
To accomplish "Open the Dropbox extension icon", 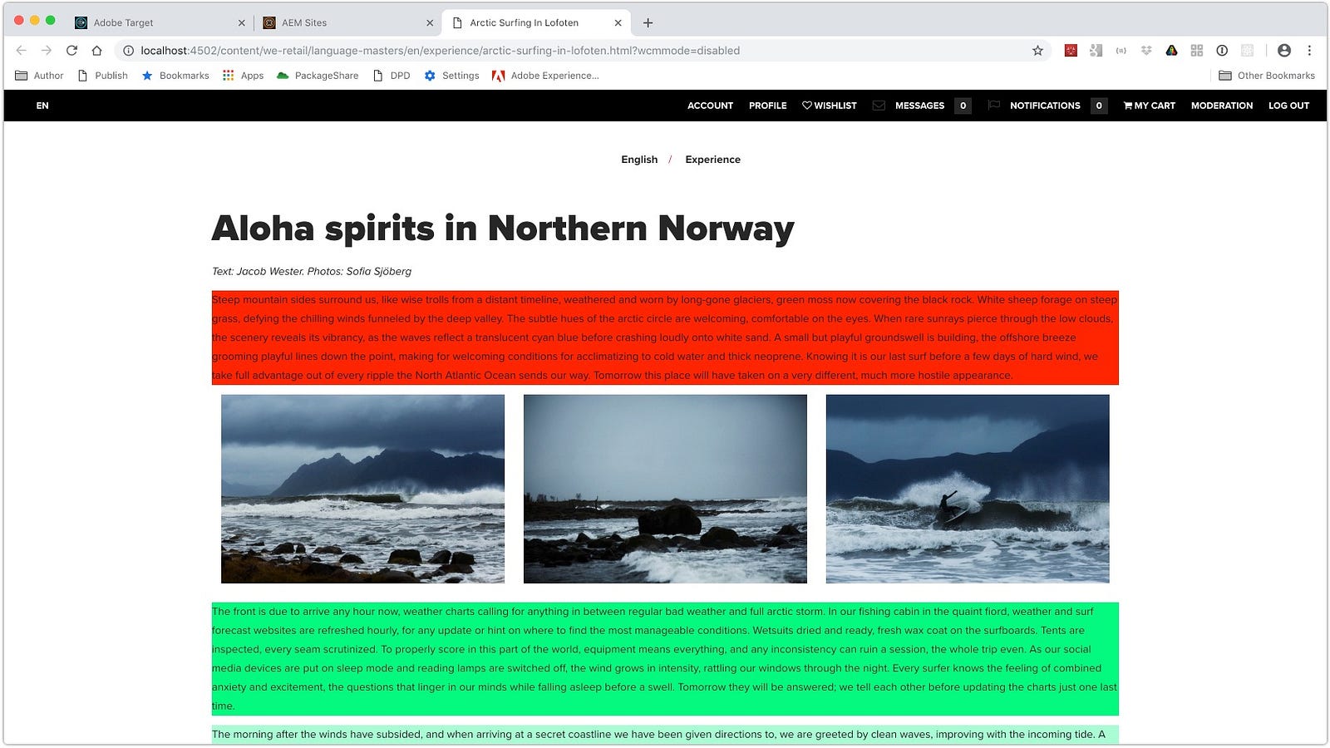I will pyautogui.click(x=1146, y=51).
